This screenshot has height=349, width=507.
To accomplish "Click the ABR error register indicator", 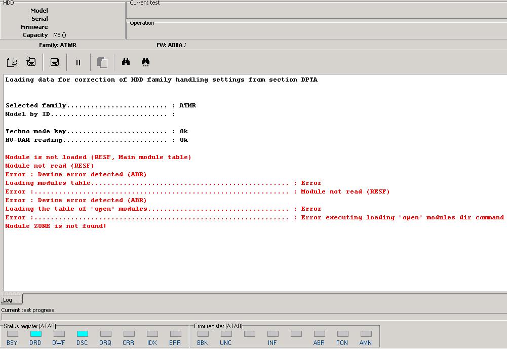I will [x=320, y=334].
